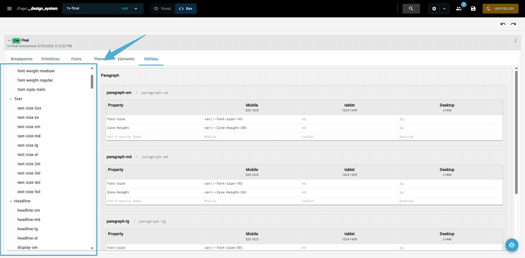Select text-size-lg in the tree
The image size is (525, 258).
tap(28, 145)
